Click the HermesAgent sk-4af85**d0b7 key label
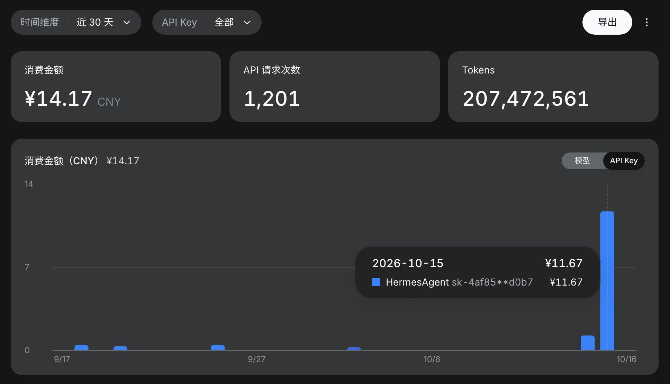The width and height of the screenshot is (670, 384). tap(459, 282)
